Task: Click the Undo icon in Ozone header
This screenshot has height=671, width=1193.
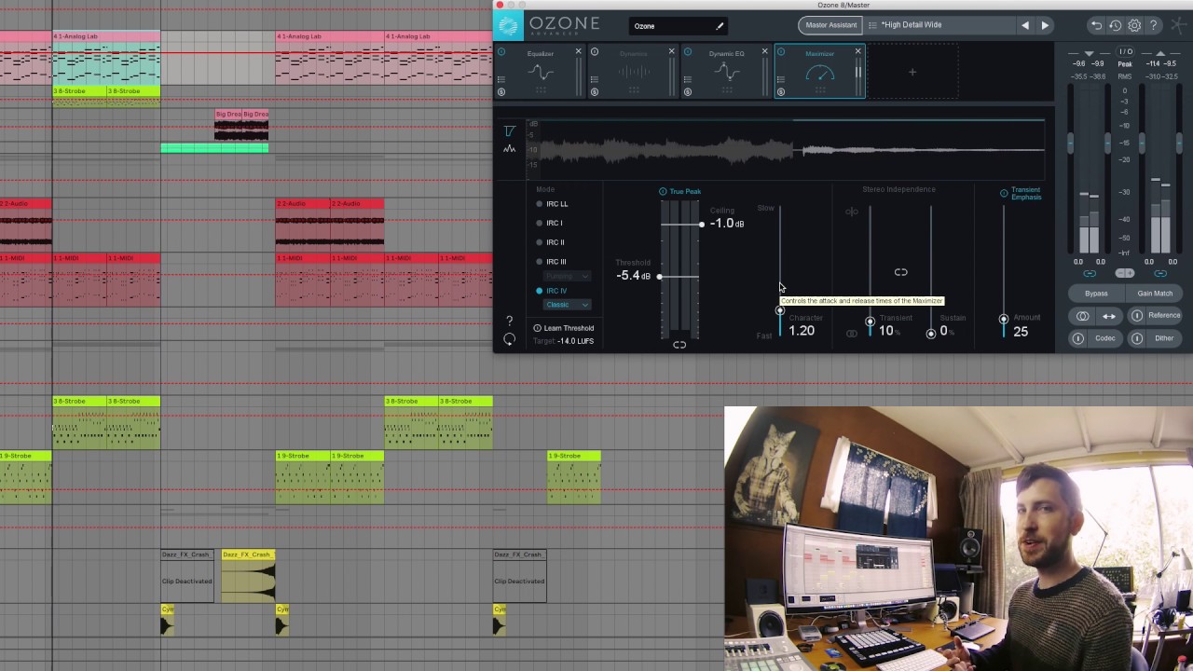Action: point(1097,25)
